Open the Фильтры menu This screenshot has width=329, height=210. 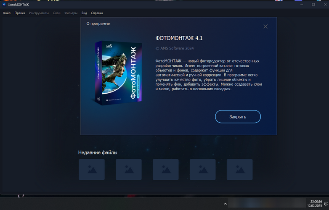pyautogui.click(x=71, y=13)
